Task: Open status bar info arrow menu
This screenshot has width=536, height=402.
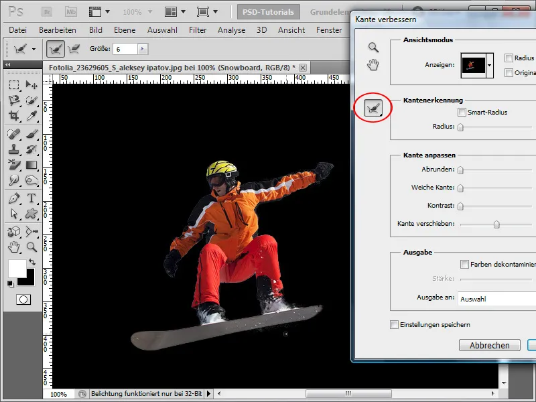Action: click(x=208, y=394)
